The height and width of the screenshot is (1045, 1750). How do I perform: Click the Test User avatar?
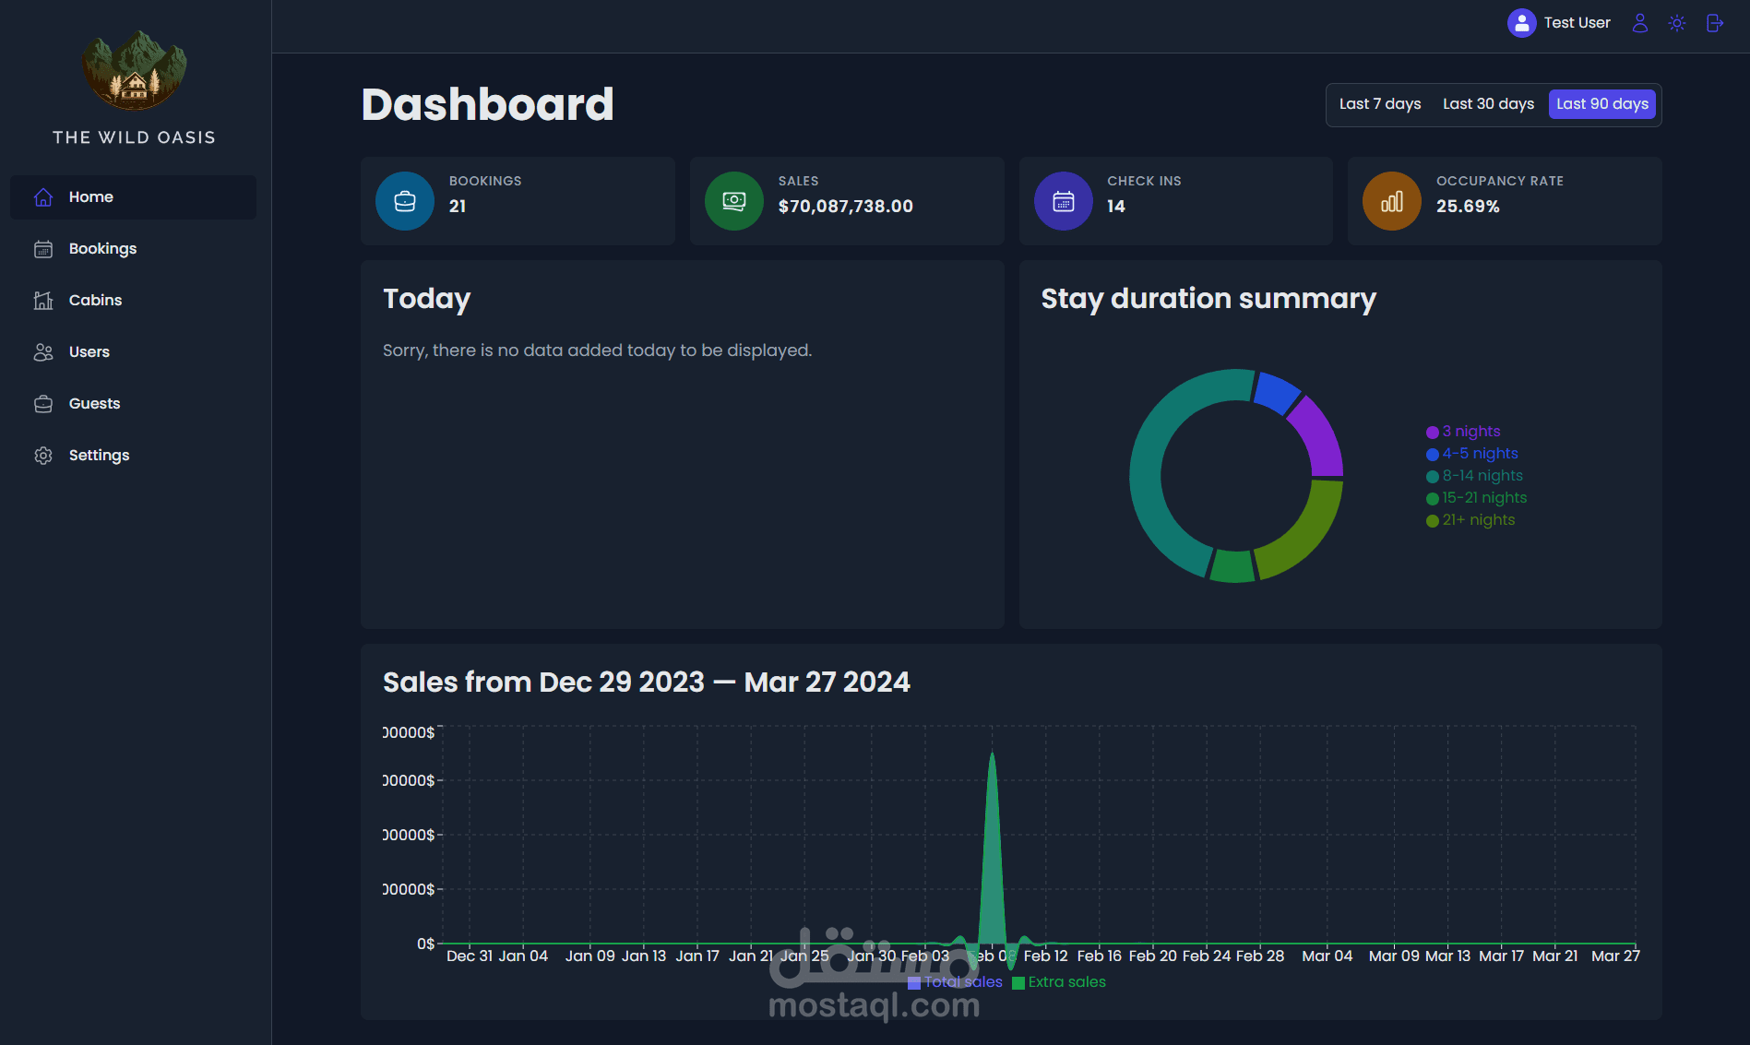pos(1521,23)
